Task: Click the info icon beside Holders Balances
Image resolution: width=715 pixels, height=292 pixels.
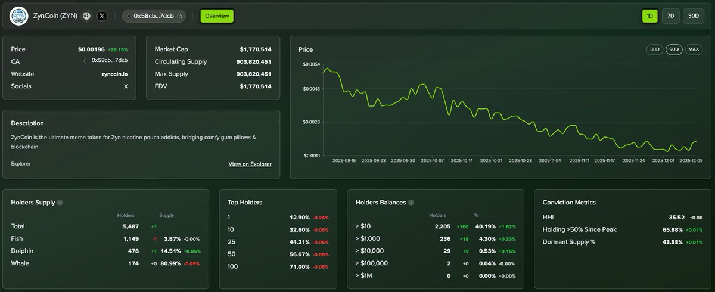Action: [x=411, y=203]
